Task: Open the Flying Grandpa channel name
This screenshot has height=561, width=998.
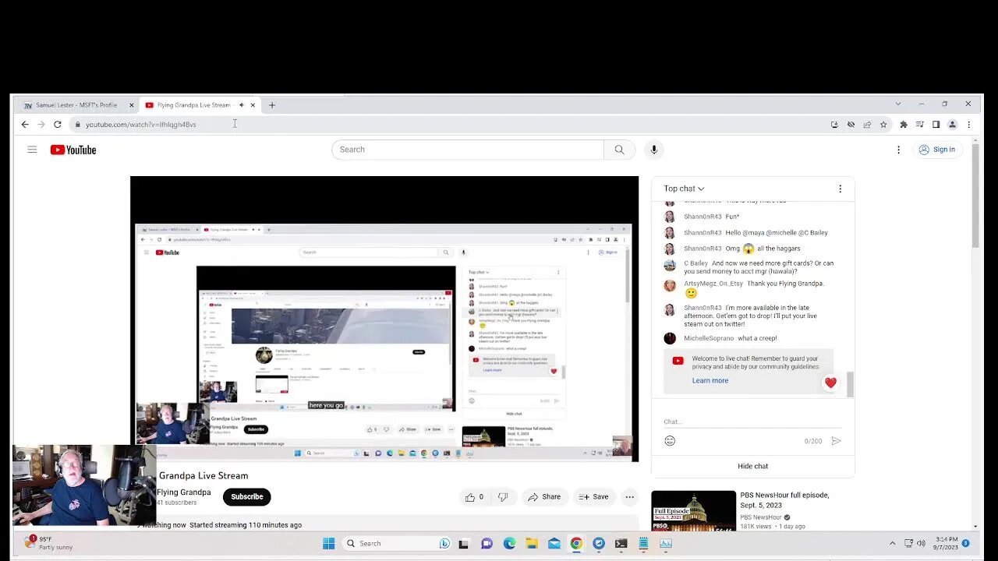Action: pyautogui.click(x=184, y=492)
